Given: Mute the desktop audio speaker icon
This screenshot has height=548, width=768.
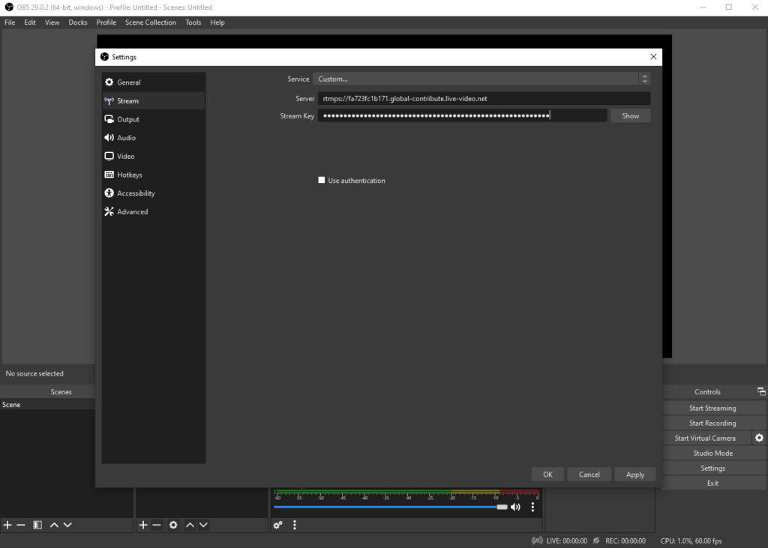Looking at the screenshot, I should [515, 507].
